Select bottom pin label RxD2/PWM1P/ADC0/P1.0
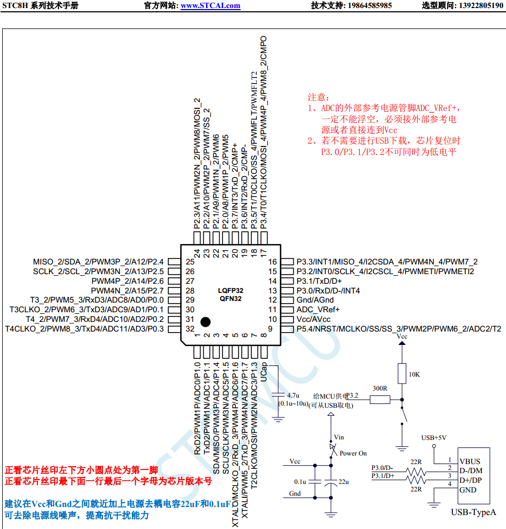 (x=197, y=409)
